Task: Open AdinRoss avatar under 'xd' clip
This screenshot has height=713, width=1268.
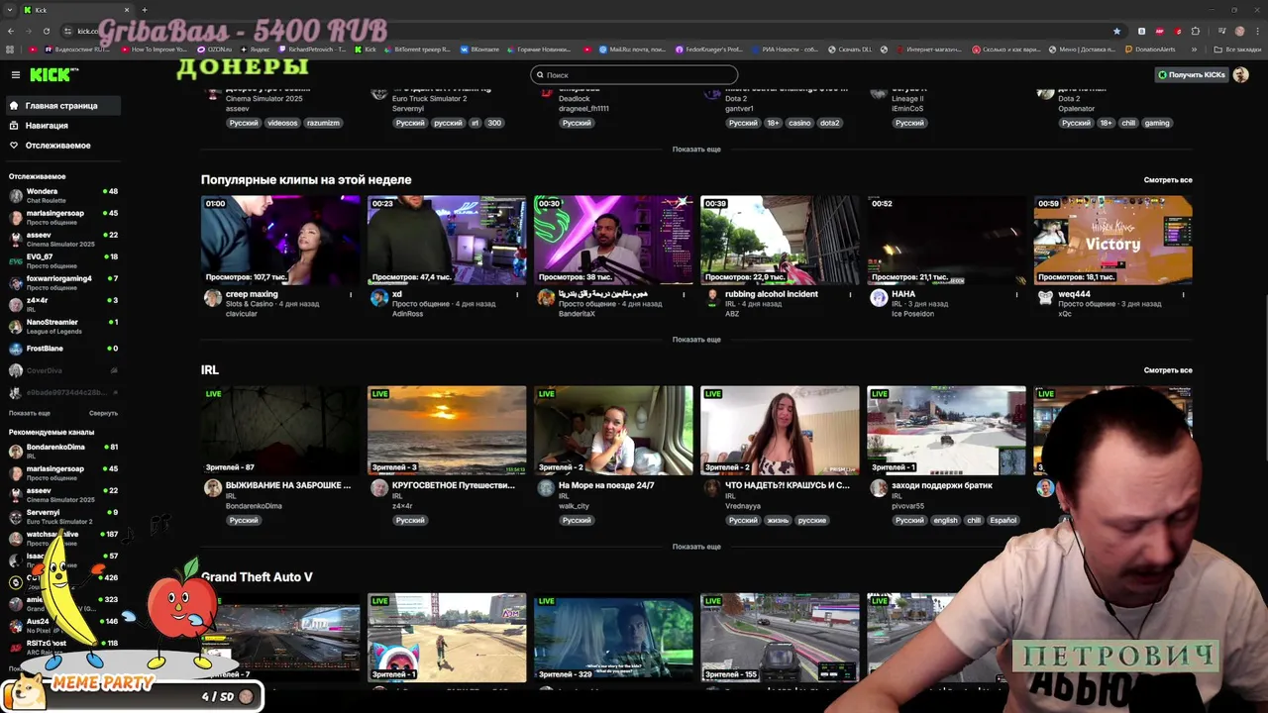Action: click(x=378, y=298)
